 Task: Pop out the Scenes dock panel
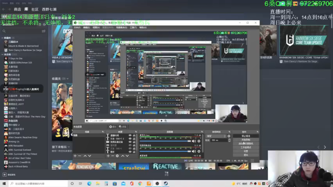tap(103, 132)
